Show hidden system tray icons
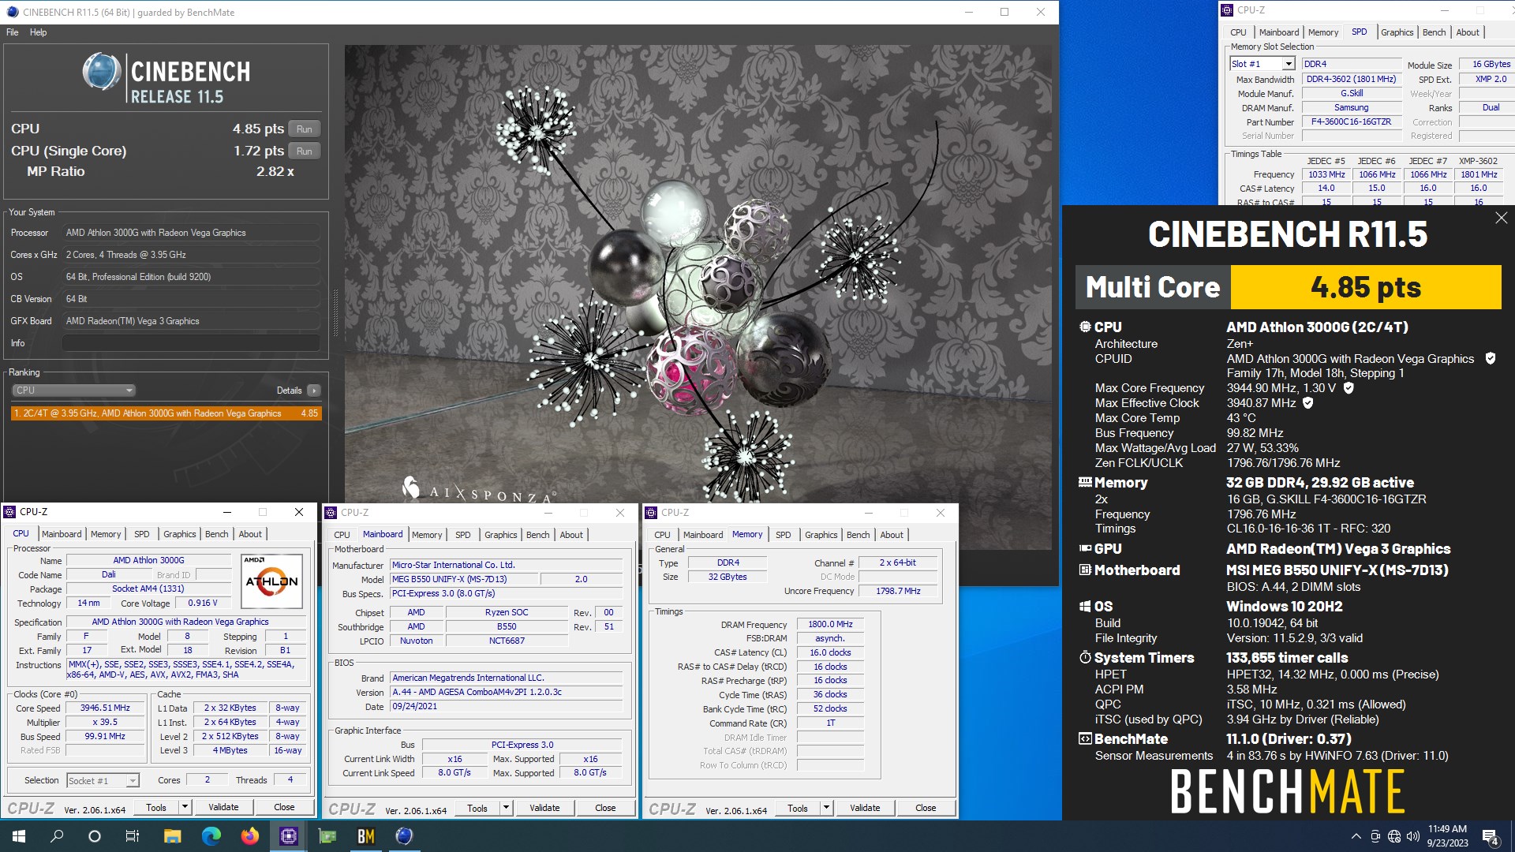Screen dimensions: 1515x852 tap(1356, 836)
